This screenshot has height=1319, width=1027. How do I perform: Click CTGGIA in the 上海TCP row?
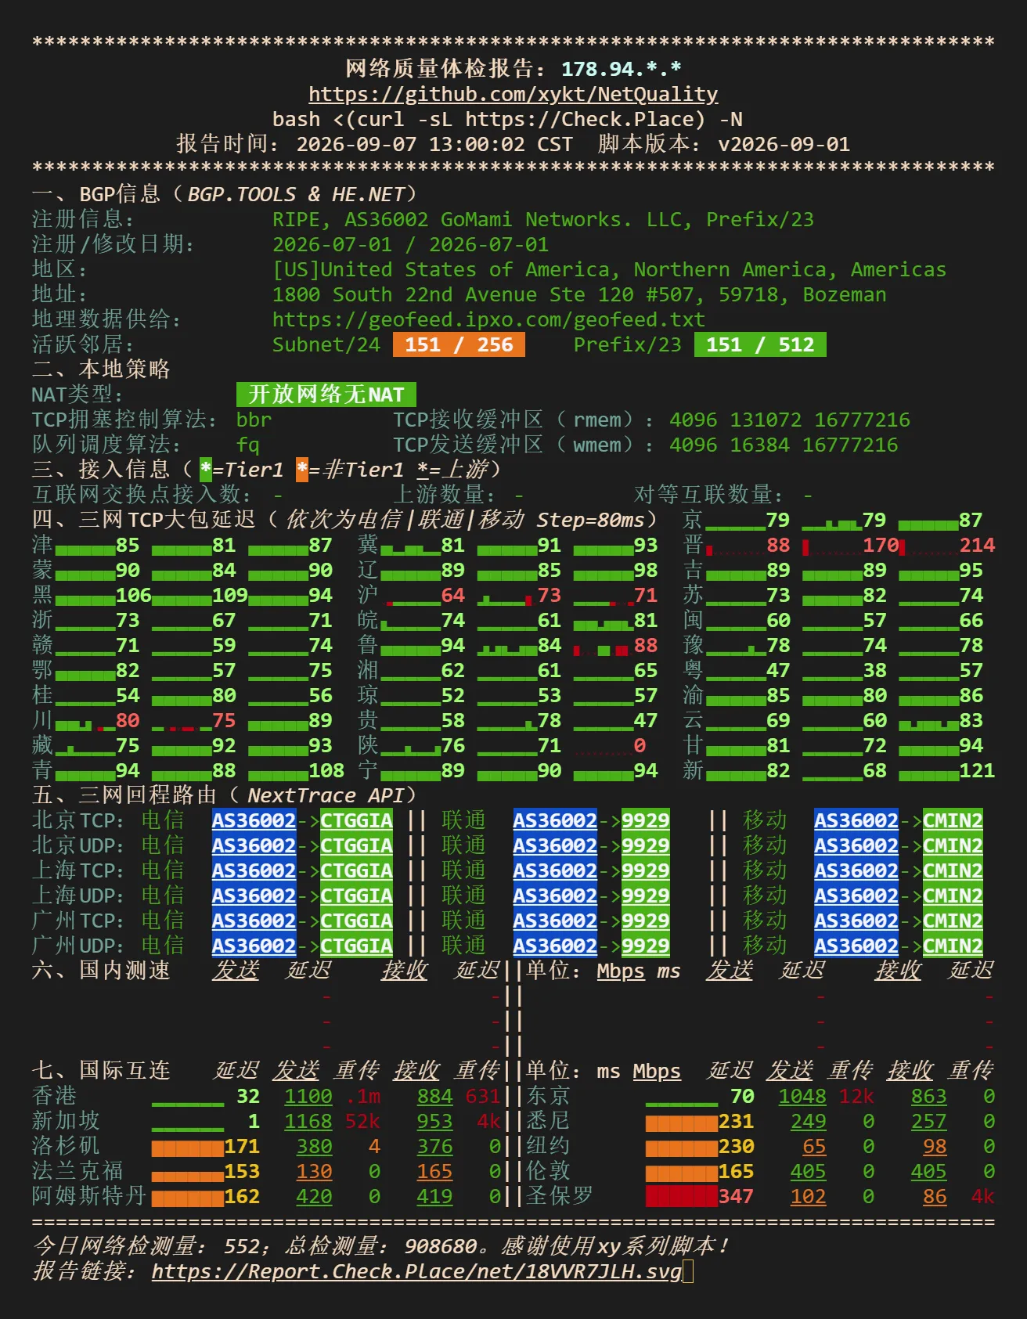[356, 870]
